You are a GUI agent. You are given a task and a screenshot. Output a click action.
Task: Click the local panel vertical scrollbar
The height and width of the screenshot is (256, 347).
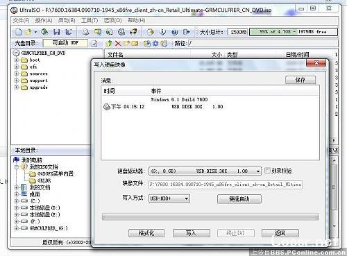point(334,193)
